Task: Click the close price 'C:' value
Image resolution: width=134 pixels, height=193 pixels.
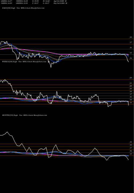Action: pos(36,3)
